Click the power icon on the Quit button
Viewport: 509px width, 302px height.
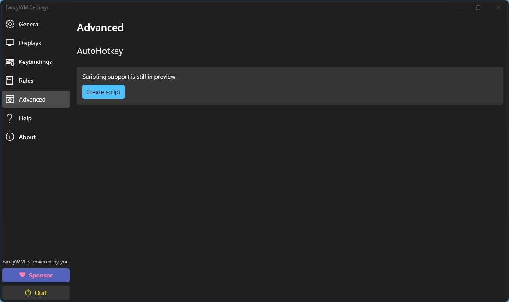(28, 293)
